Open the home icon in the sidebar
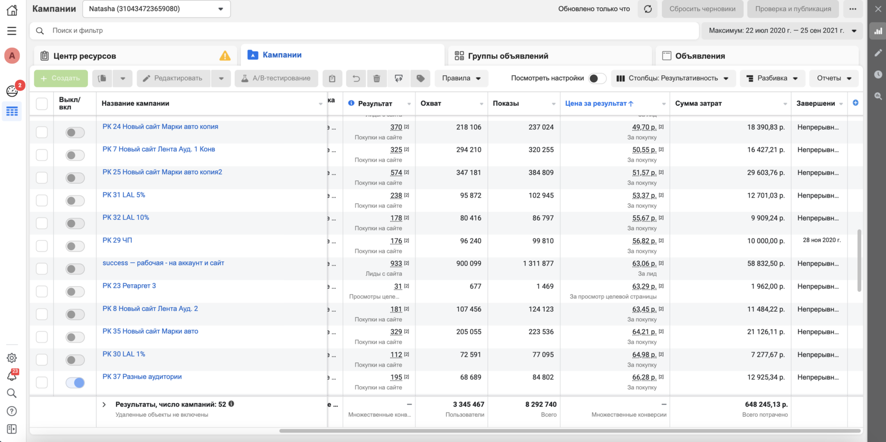Image resolution: width=886 pixels, height=442 pixels. coord(12,9)
